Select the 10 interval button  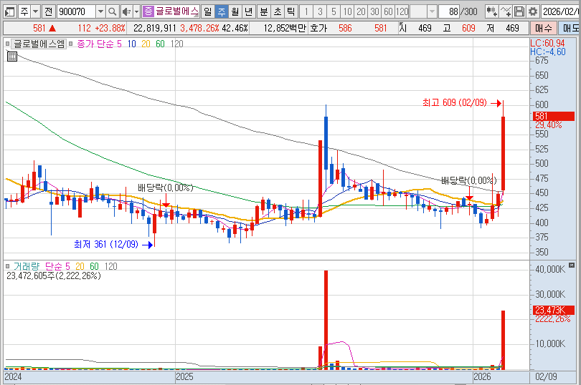click(347, 12)
